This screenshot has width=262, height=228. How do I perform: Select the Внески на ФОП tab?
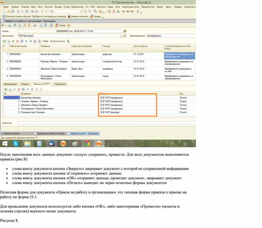[41, 84]
